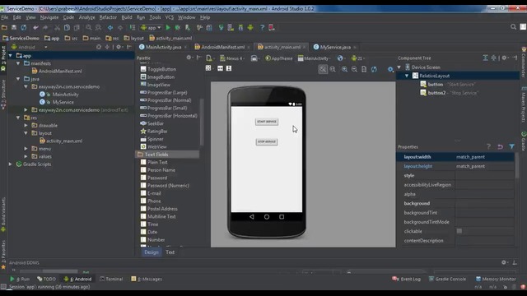
Task: Open the TODO tool window
Action: (x=46, y=279)
